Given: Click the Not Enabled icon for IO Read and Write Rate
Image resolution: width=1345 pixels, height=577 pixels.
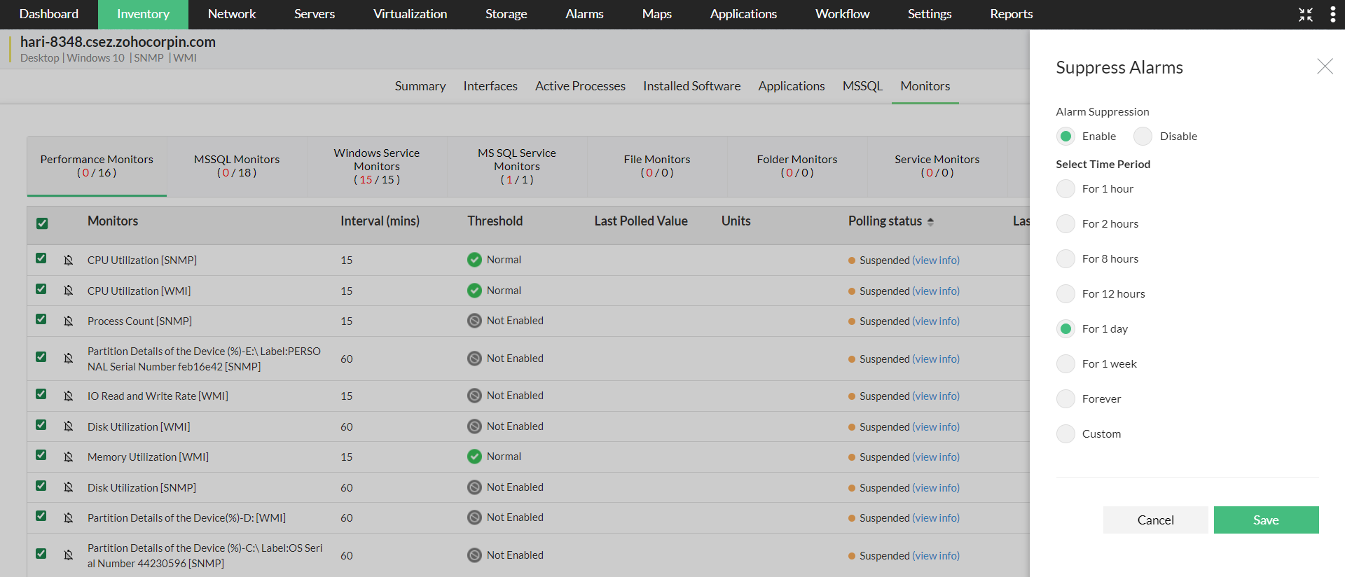Looking at the screenshot, I should (x=474, y=396).
